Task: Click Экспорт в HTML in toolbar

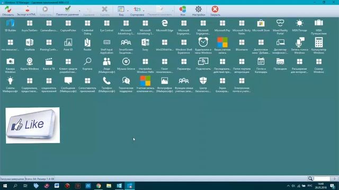Action: coord(26,11)
